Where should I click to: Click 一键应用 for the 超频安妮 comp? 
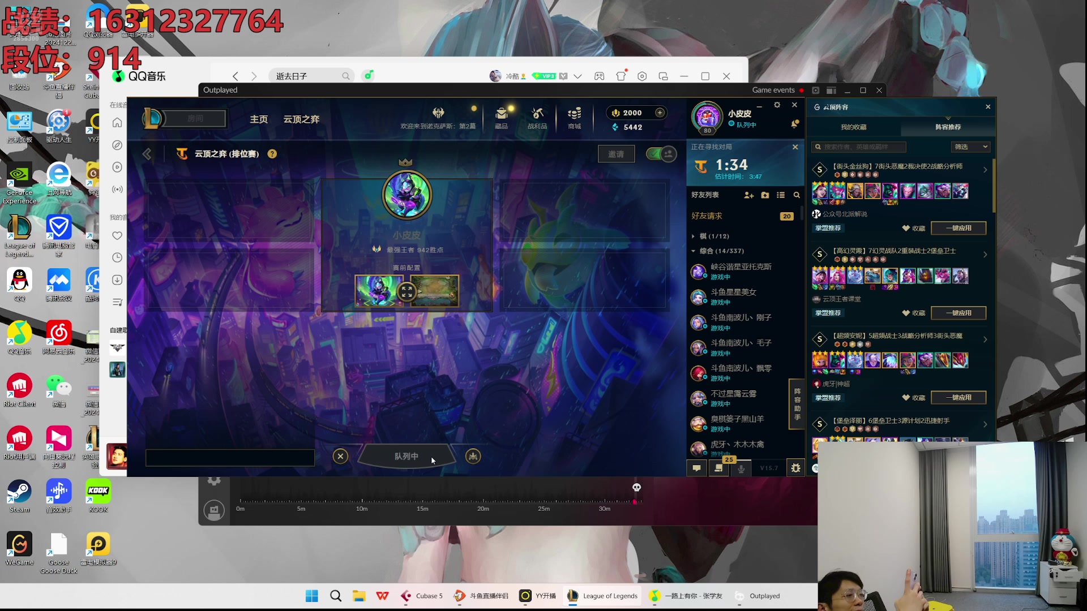point(958,398)
